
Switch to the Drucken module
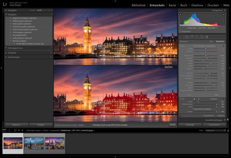pyautogui.click(x=213, y=5)
